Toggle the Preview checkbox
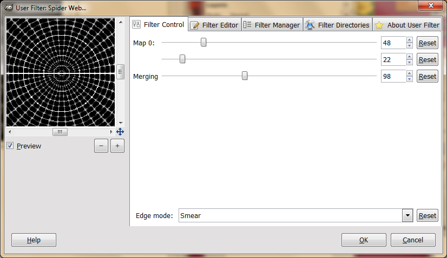Viewport: 447px width, 258px height. 10,146
